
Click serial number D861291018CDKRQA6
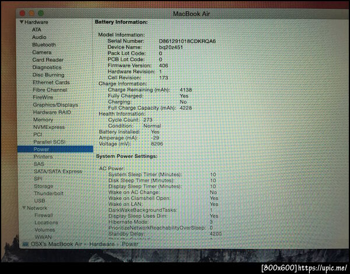187,41
